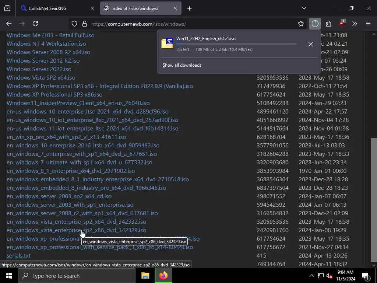
Task: List all tabs dropdown arrow
Action: pyautogui.click(x=304, y=8)
